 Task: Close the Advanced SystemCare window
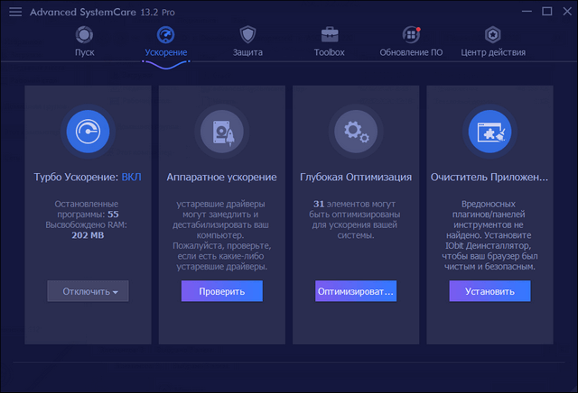click(x=567, y=12)
